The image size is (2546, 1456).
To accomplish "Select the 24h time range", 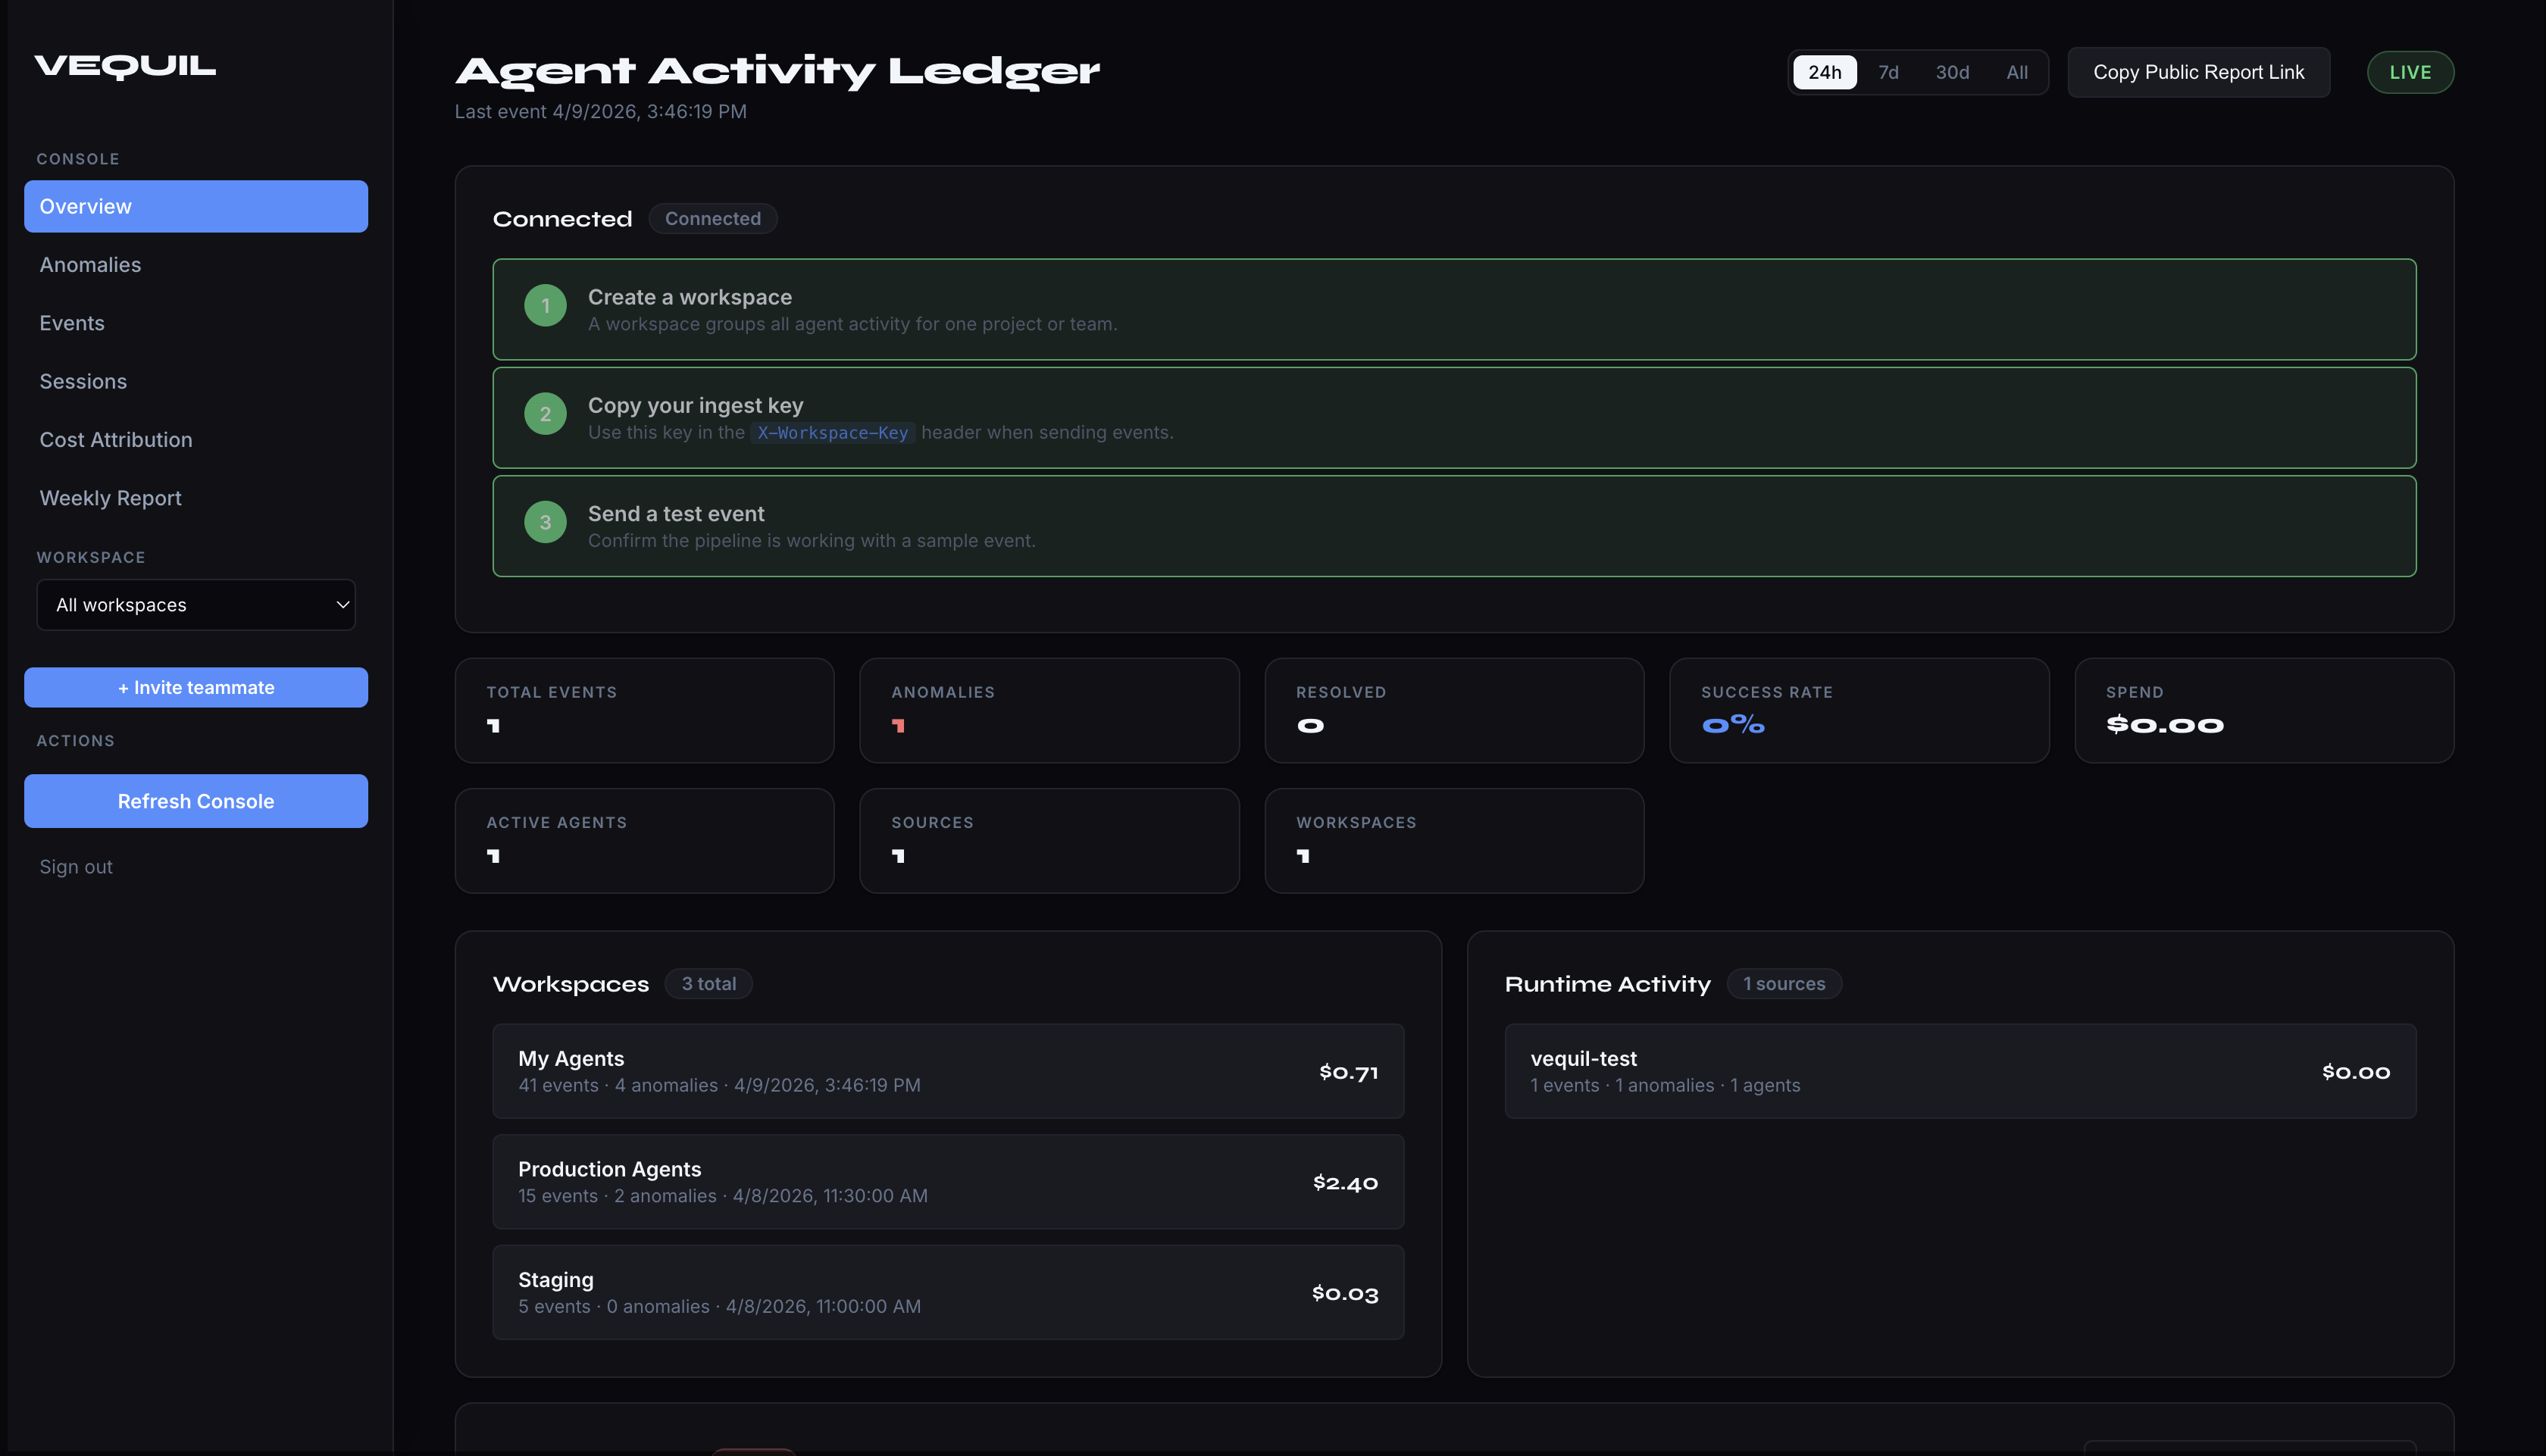I will tap(1824, 72).
